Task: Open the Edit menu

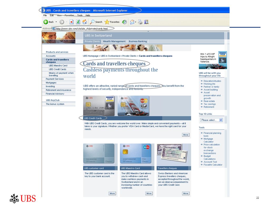Action: tap(52, 16)
